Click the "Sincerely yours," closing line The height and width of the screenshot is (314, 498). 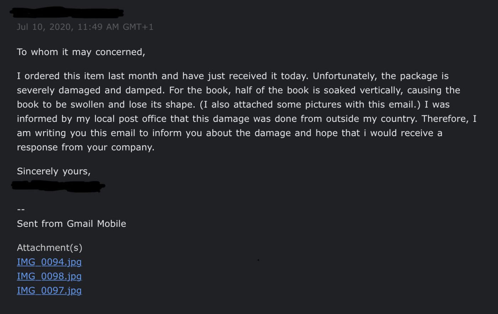[x=54, y=171]
